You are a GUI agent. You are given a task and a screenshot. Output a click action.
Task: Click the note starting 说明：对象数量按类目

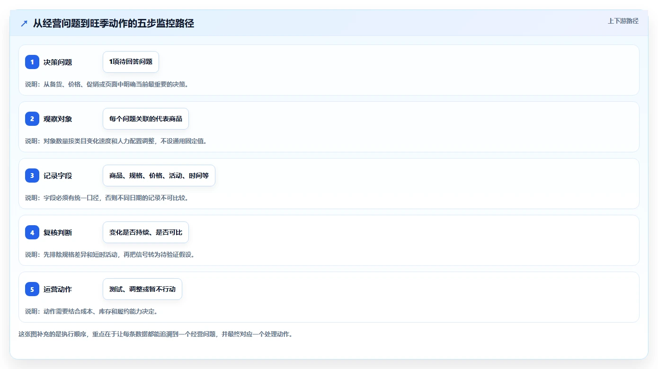pos(116,141)
